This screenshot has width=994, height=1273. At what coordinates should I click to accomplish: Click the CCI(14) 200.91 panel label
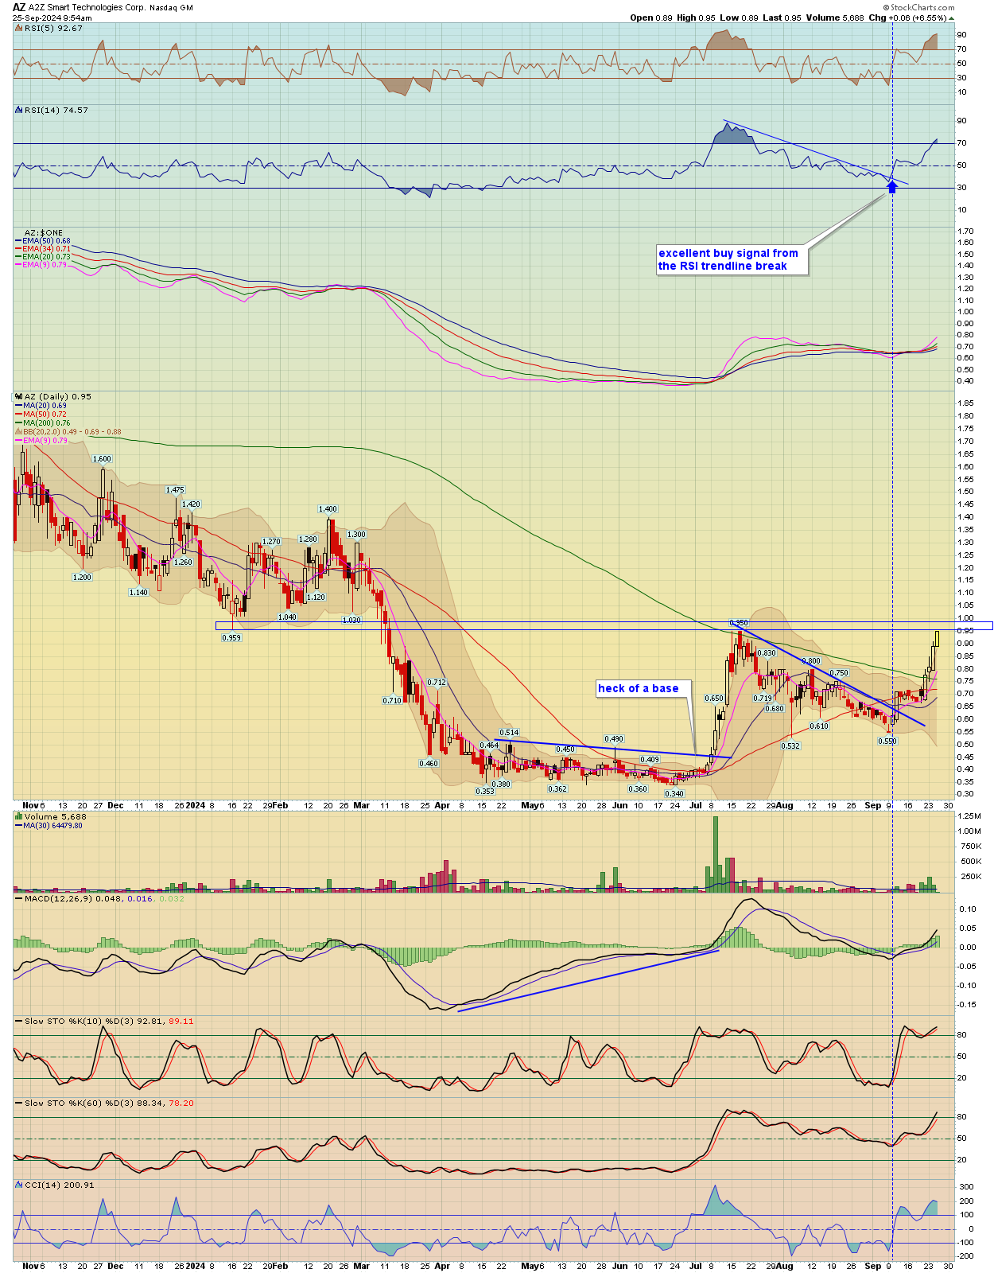(60, 1185)
